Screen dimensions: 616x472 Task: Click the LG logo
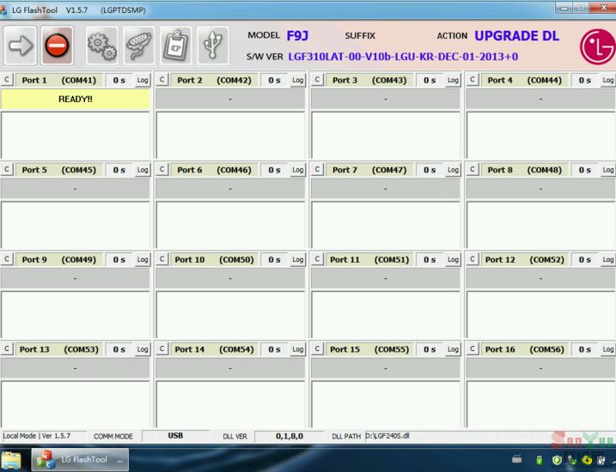(x=598, y=46)
